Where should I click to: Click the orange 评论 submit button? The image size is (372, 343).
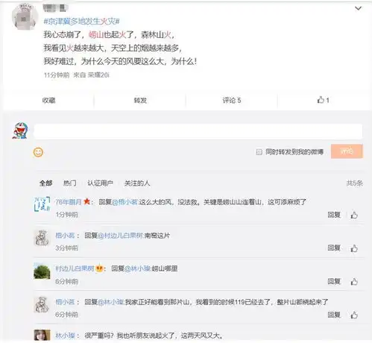tap(347, 151)
